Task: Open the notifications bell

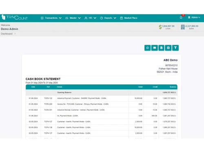Action: coord(181,18)
